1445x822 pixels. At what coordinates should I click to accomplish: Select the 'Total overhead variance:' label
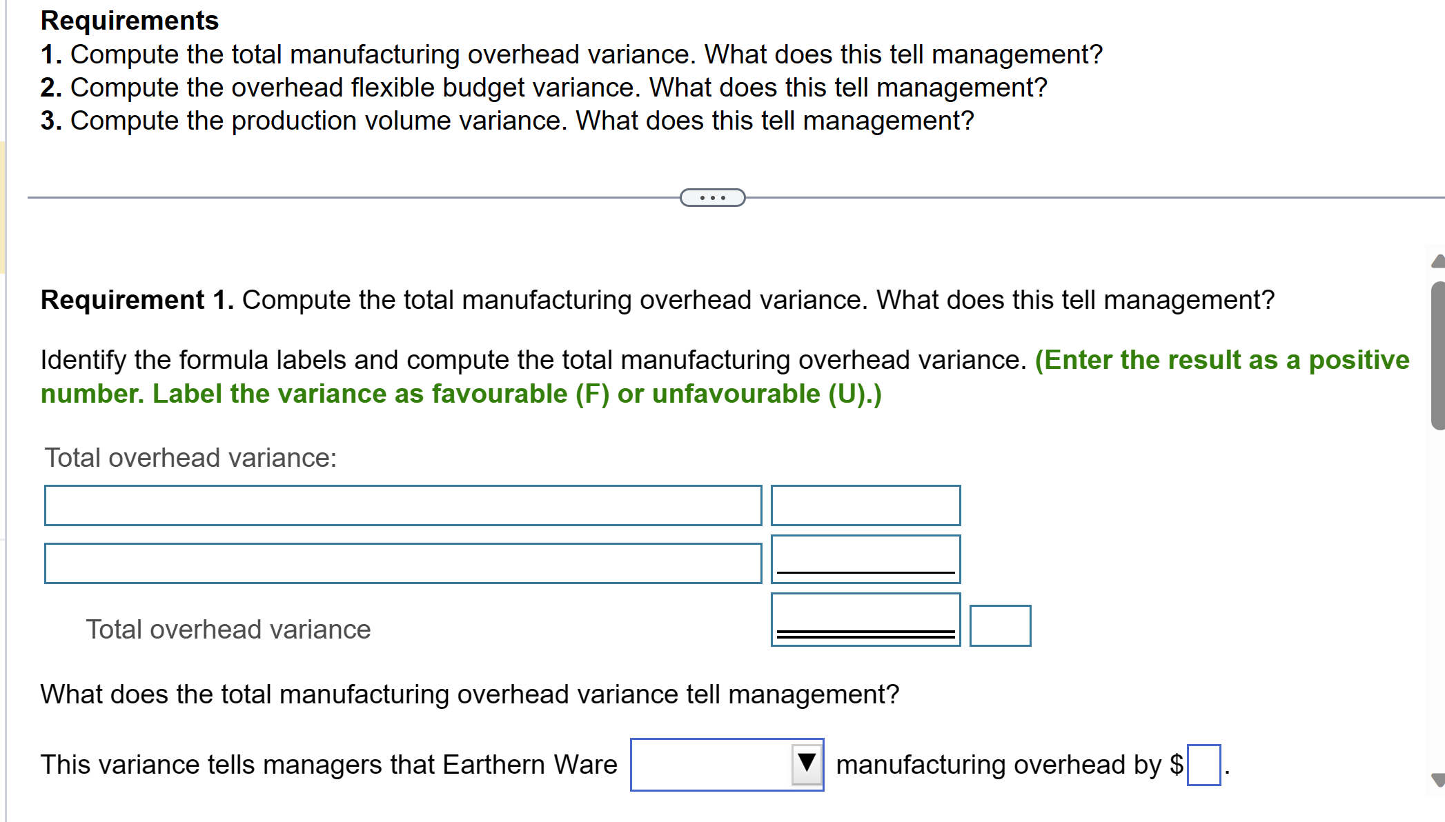pyautogui.click(x=190, y=457)
